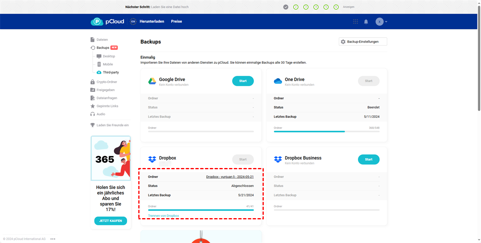Open the apps grid icon
Viewport: 481px width, 243px height.
(x=356, y=22)
